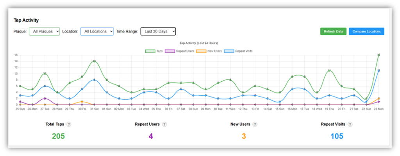Image resolution: width=400 pixels, height=156 pixels.
Task: Click the Tap Activity heading
Action: point(26,20)
